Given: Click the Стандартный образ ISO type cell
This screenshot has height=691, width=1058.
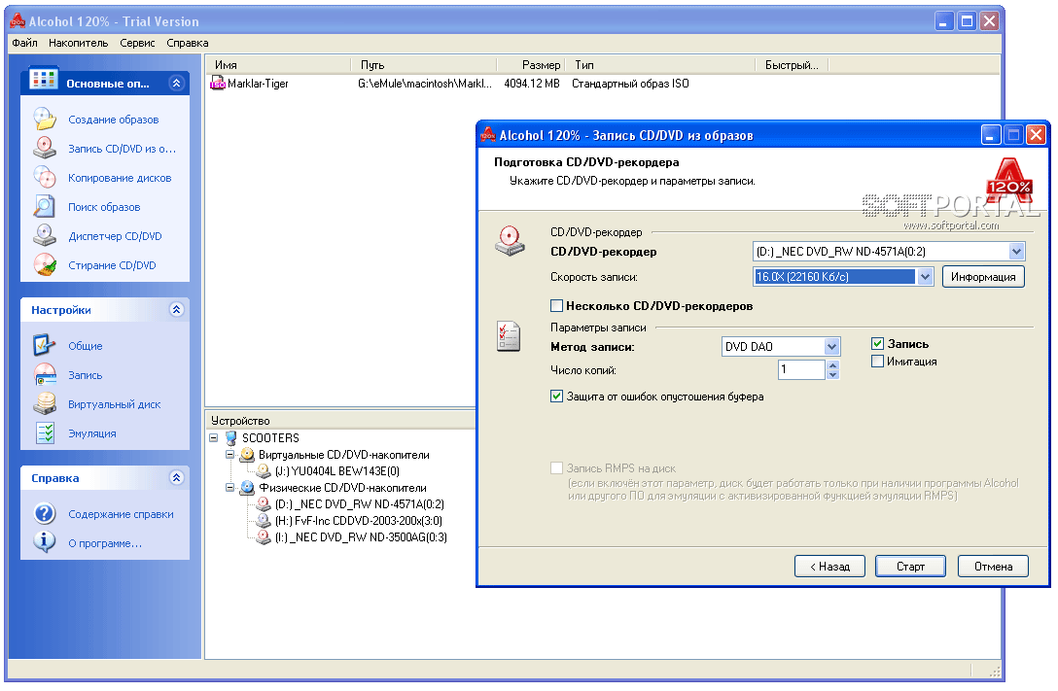Looking at the screenshot, I should (x=630, y=83).
